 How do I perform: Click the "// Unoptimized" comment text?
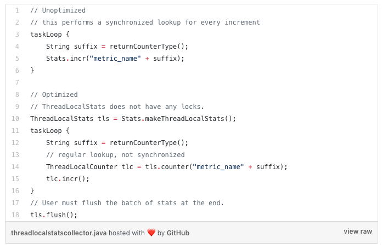tap(58, 10)
